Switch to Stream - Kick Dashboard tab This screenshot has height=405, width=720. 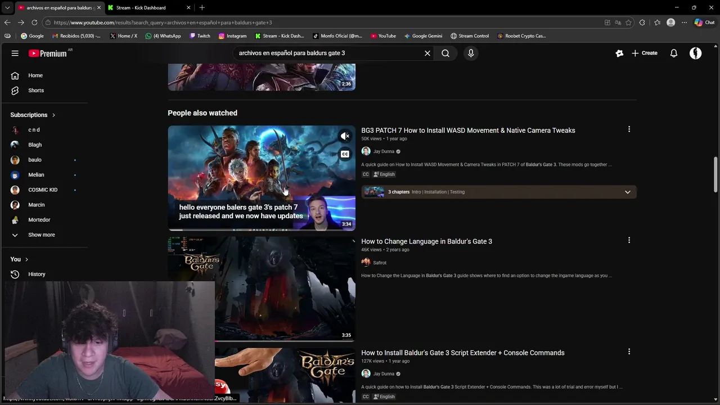point(141,8)
